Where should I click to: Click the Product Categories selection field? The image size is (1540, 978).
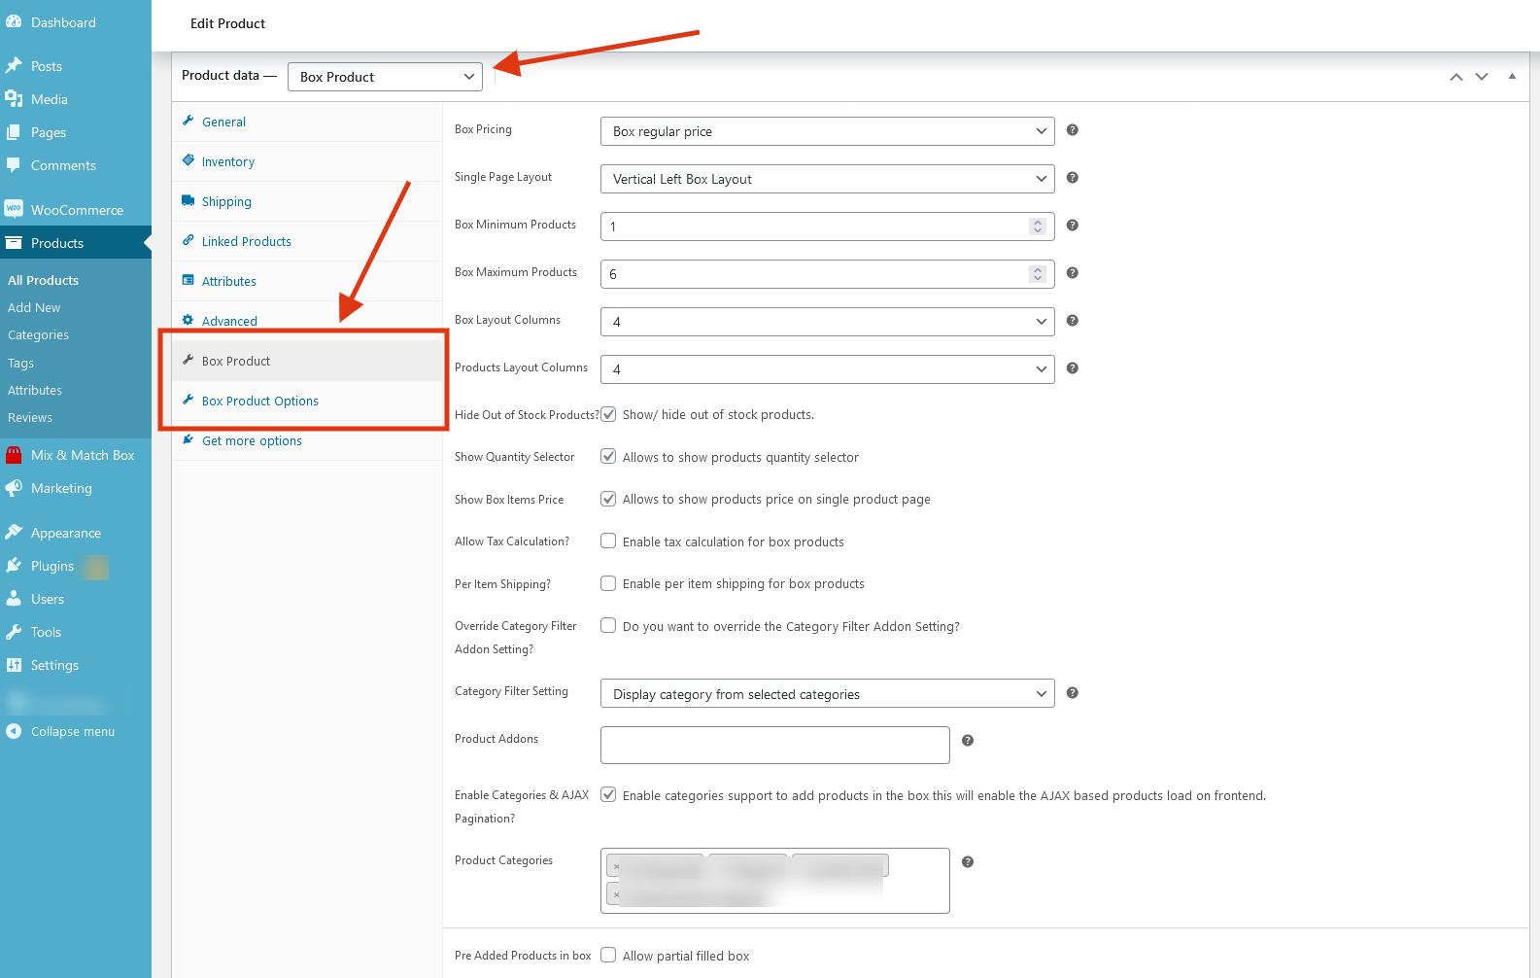click(x=775, y=881)
